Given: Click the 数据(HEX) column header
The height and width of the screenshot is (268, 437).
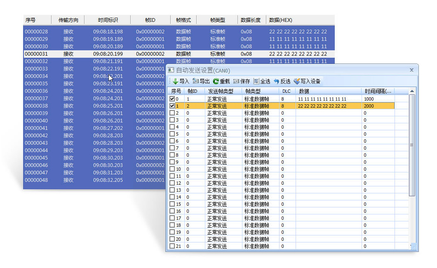Looking at the screenshot, I should pyautogui.click(x=281, y=20).
